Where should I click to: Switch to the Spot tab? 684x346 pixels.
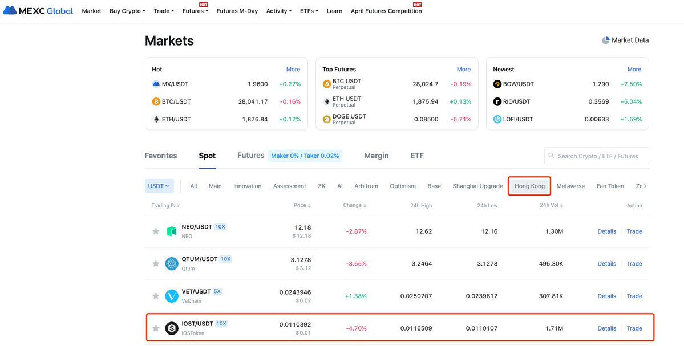click(x=207, y=156)
